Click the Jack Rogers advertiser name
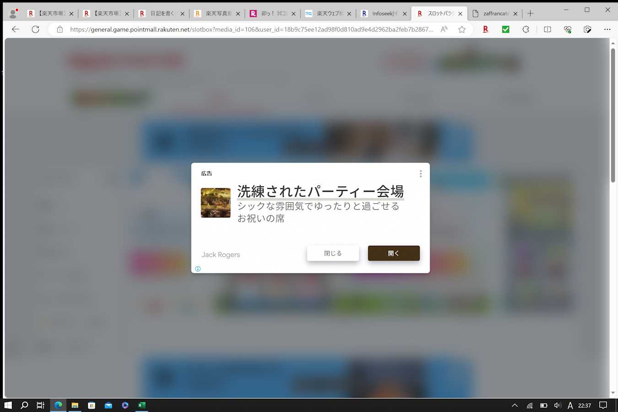The width and height of the screenshot is (618, 412). coord(221,255)
